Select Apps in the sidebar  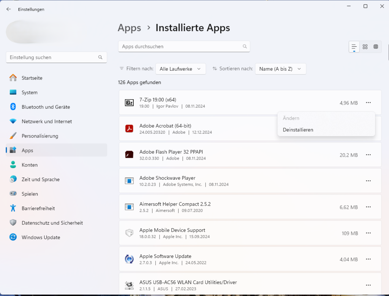pyautogui.click(x=57, y=150)
